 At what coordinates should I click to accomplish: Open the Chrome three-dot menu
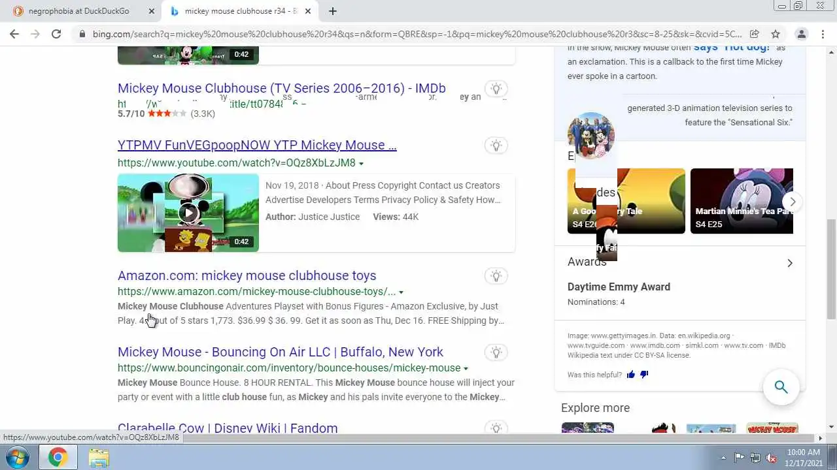pos(823,34)
